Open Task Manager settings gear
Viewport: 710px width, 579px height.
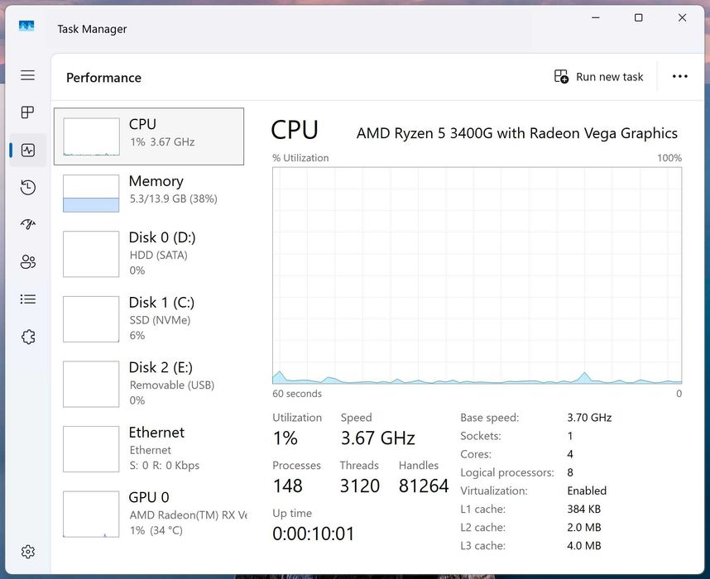(x=27, y=552)
